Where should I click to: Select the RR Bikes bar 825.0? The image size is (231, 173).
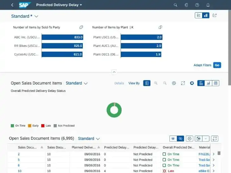coord(62,46)
